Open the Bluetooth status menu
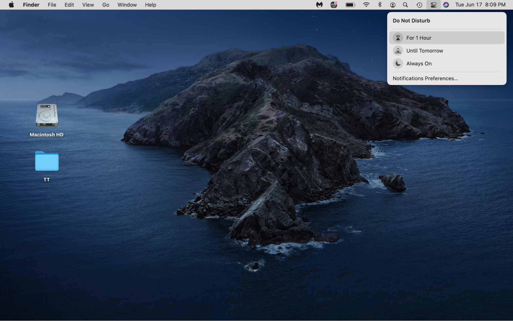Screen dimensions: 513x321 [x=379, y=5]
